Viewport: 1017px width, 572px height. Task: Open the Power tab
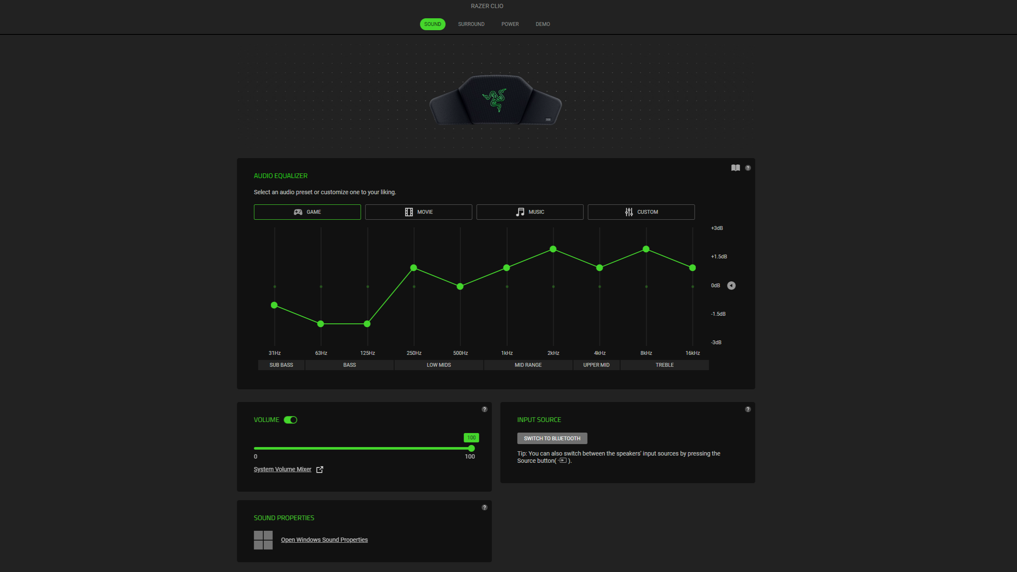coord(510,24)
